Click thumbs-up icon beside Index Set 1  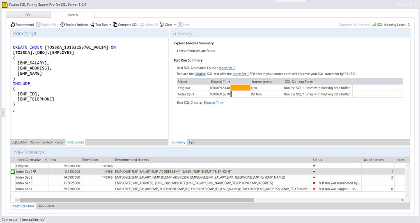[13, 172]
